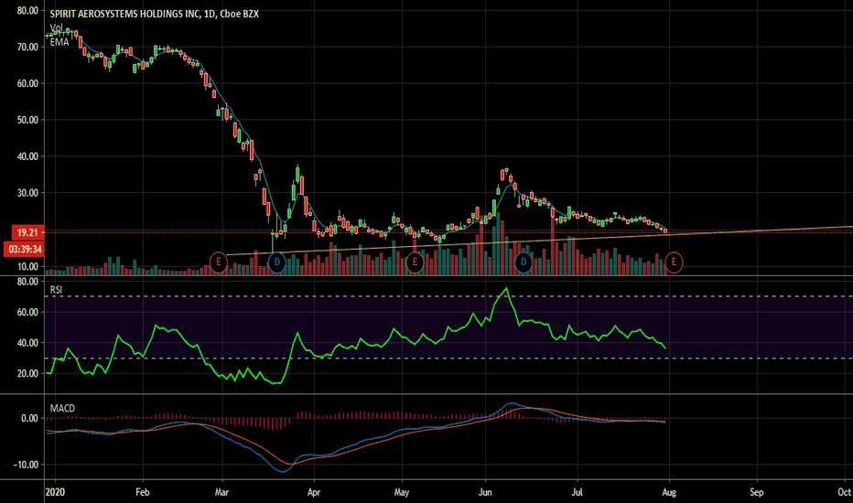The height and width of the screenshot is (503, 853).
Task: Open the dividend D marker in mid-March
Action: [x=277, y=262]
